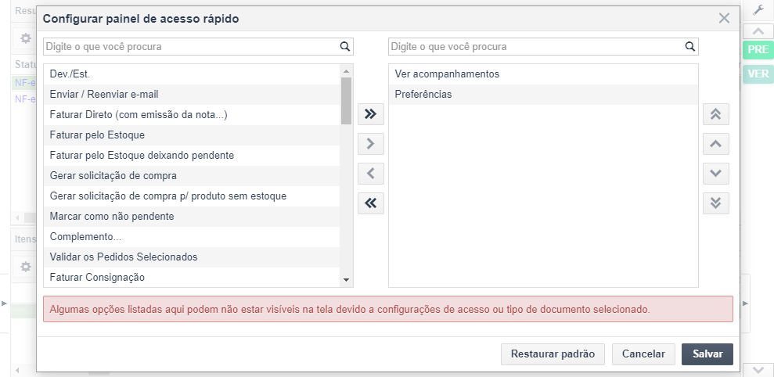Click the Cancelar button
The height and width of the screenshot is (377, 774).
pos(643,354)
